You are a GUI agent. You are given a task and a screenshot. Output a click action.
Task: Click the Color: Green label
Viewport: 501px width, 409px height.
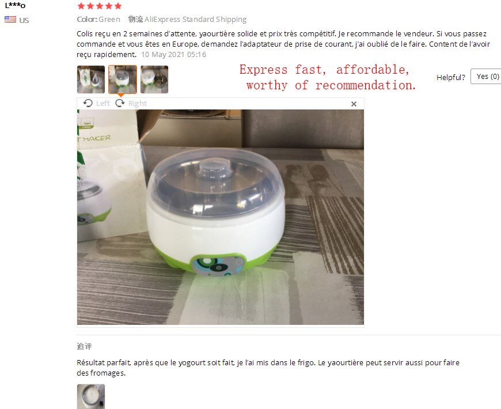[x=98, y=20]
